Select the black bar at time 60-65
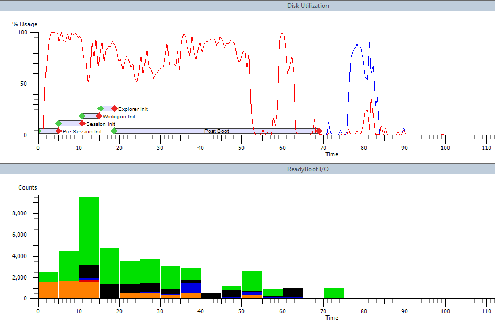Image resolution: width=495 pixels, height=324 pixels. [293, 291]
